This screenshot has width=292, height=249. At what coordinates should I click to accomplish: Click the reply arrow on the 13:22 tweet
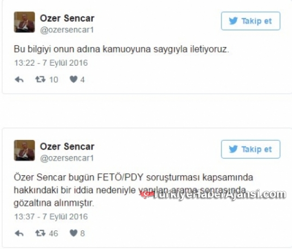pos(19,79)
